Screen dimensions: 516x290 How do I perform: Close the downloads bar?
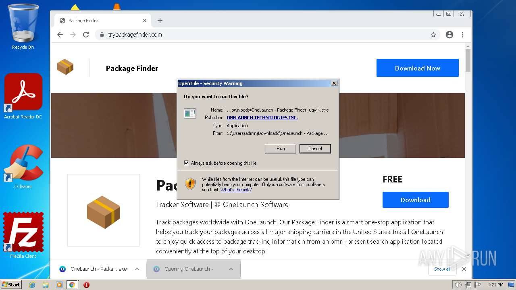coord(464,269)
